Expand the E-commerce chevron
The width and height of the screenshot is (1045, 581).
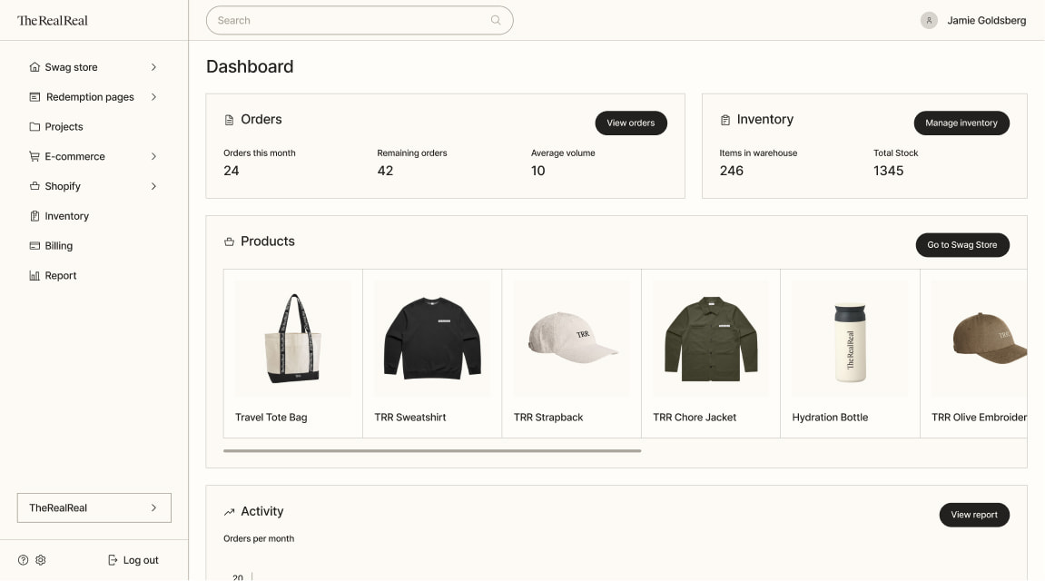click(154, 156)
